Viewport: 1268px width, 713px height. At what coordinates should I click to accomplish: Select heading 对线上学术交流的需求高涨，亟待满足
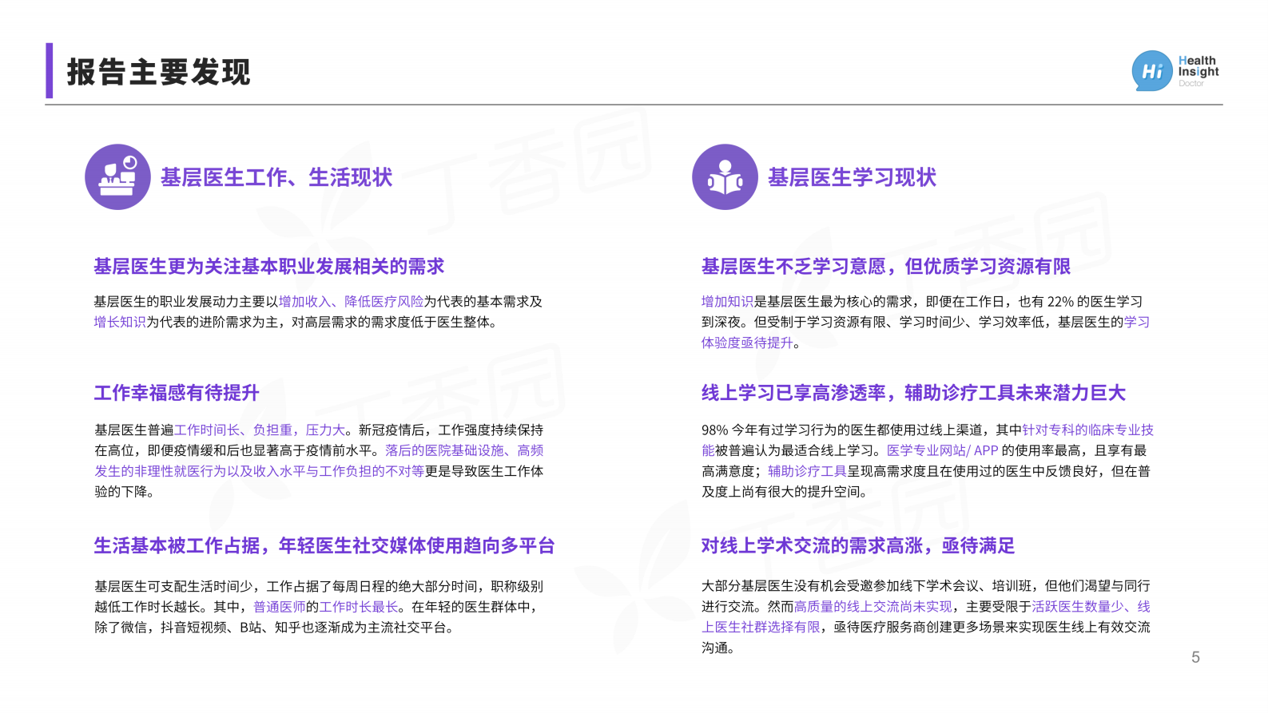(858, 546)
